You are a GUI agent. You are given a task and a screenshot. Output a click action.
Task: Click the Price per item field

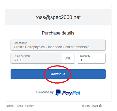tap(36, 58)
